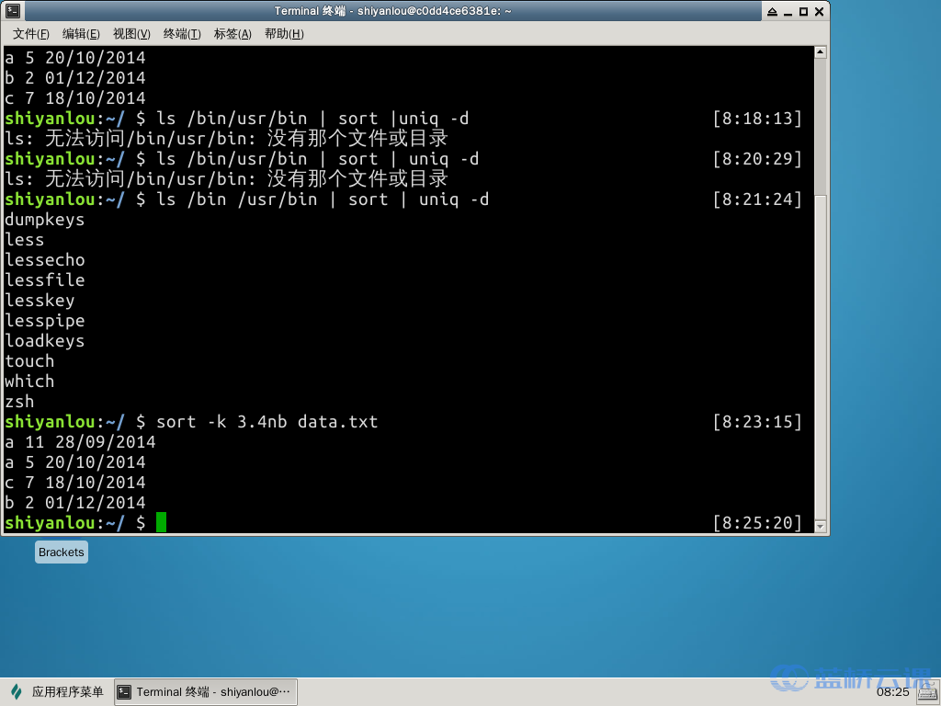Click the 'c 7 18/10/2014' line below sort command
This screenshot has height=706, width=941.
click(75, 483)
